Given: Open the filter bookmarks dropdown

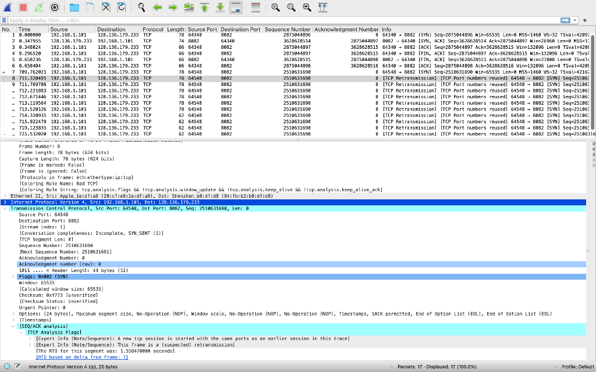Looking at the screenshot, I should pos(5,19).
